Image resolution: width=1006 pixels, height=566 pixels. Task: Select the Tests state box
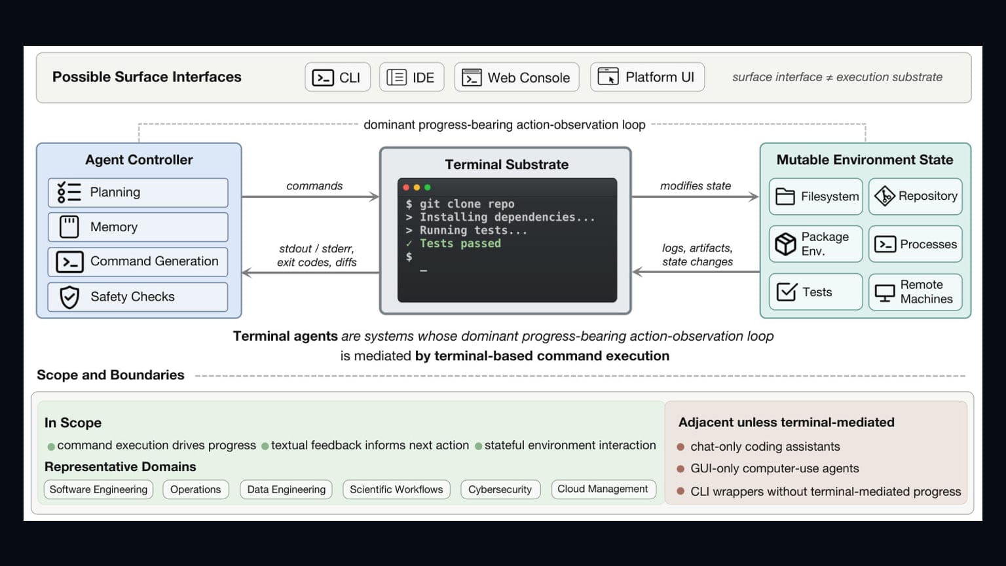coord(816,292)
